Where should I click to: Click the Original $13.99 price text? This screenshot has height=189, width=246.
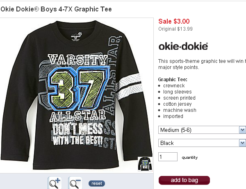pyautogui.click(x=175, y=29)
